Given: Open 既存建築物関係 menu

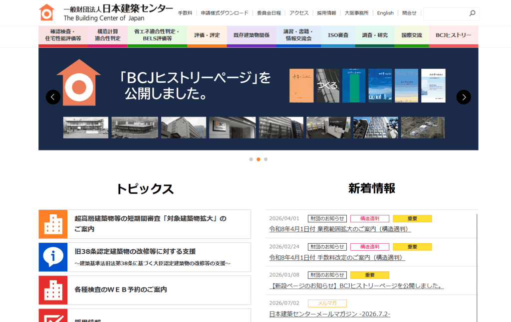Looking at the screenshot, I should pos(252,35).
